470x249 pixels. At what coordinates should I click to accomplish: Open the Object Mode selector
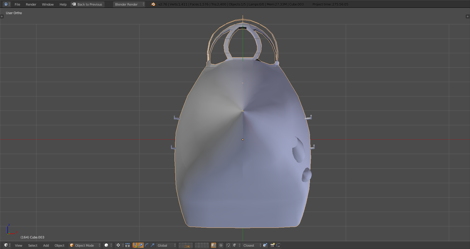click(x=85, y=245)
